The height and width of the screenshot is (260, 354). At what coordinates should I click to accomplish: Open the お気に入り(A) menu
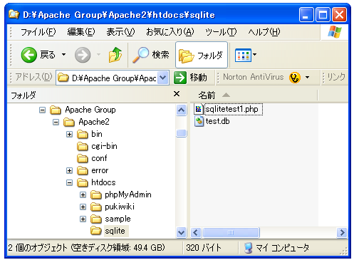[170, 31]
